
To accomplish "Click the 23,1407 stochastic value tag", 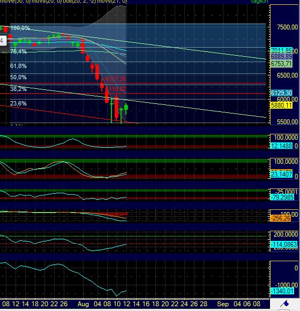I will [282, 175].
